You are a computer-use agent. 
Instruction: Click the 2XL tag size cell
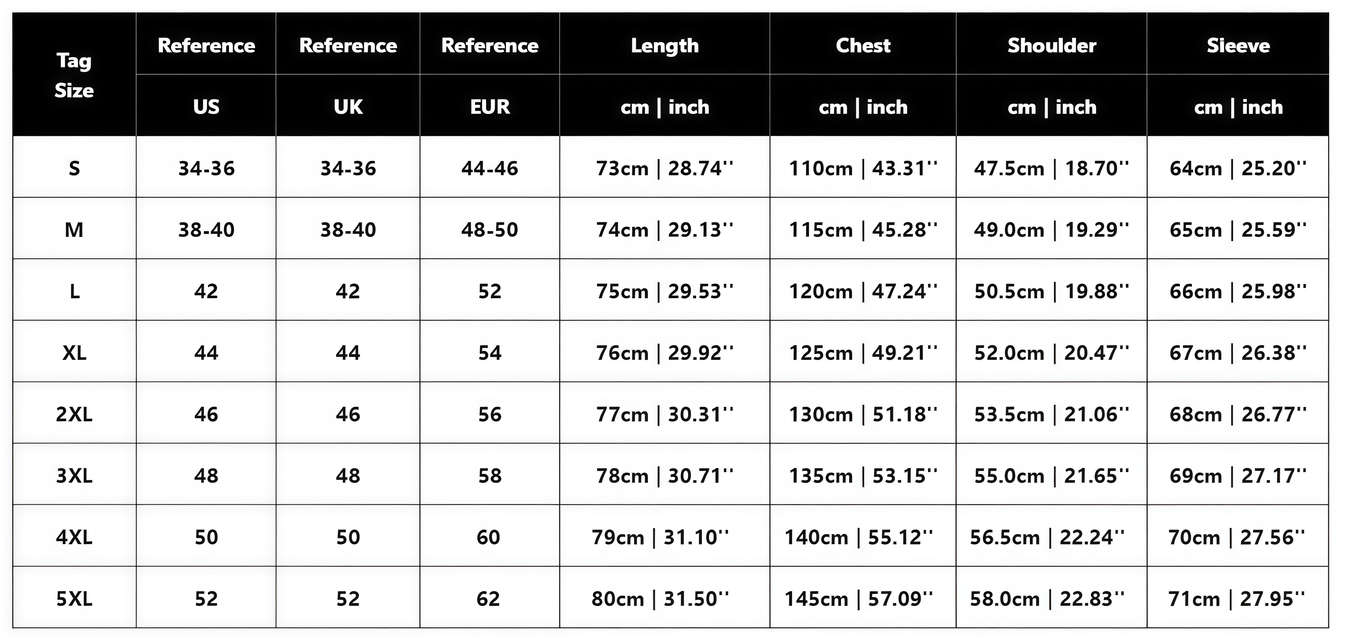[74, 414]
